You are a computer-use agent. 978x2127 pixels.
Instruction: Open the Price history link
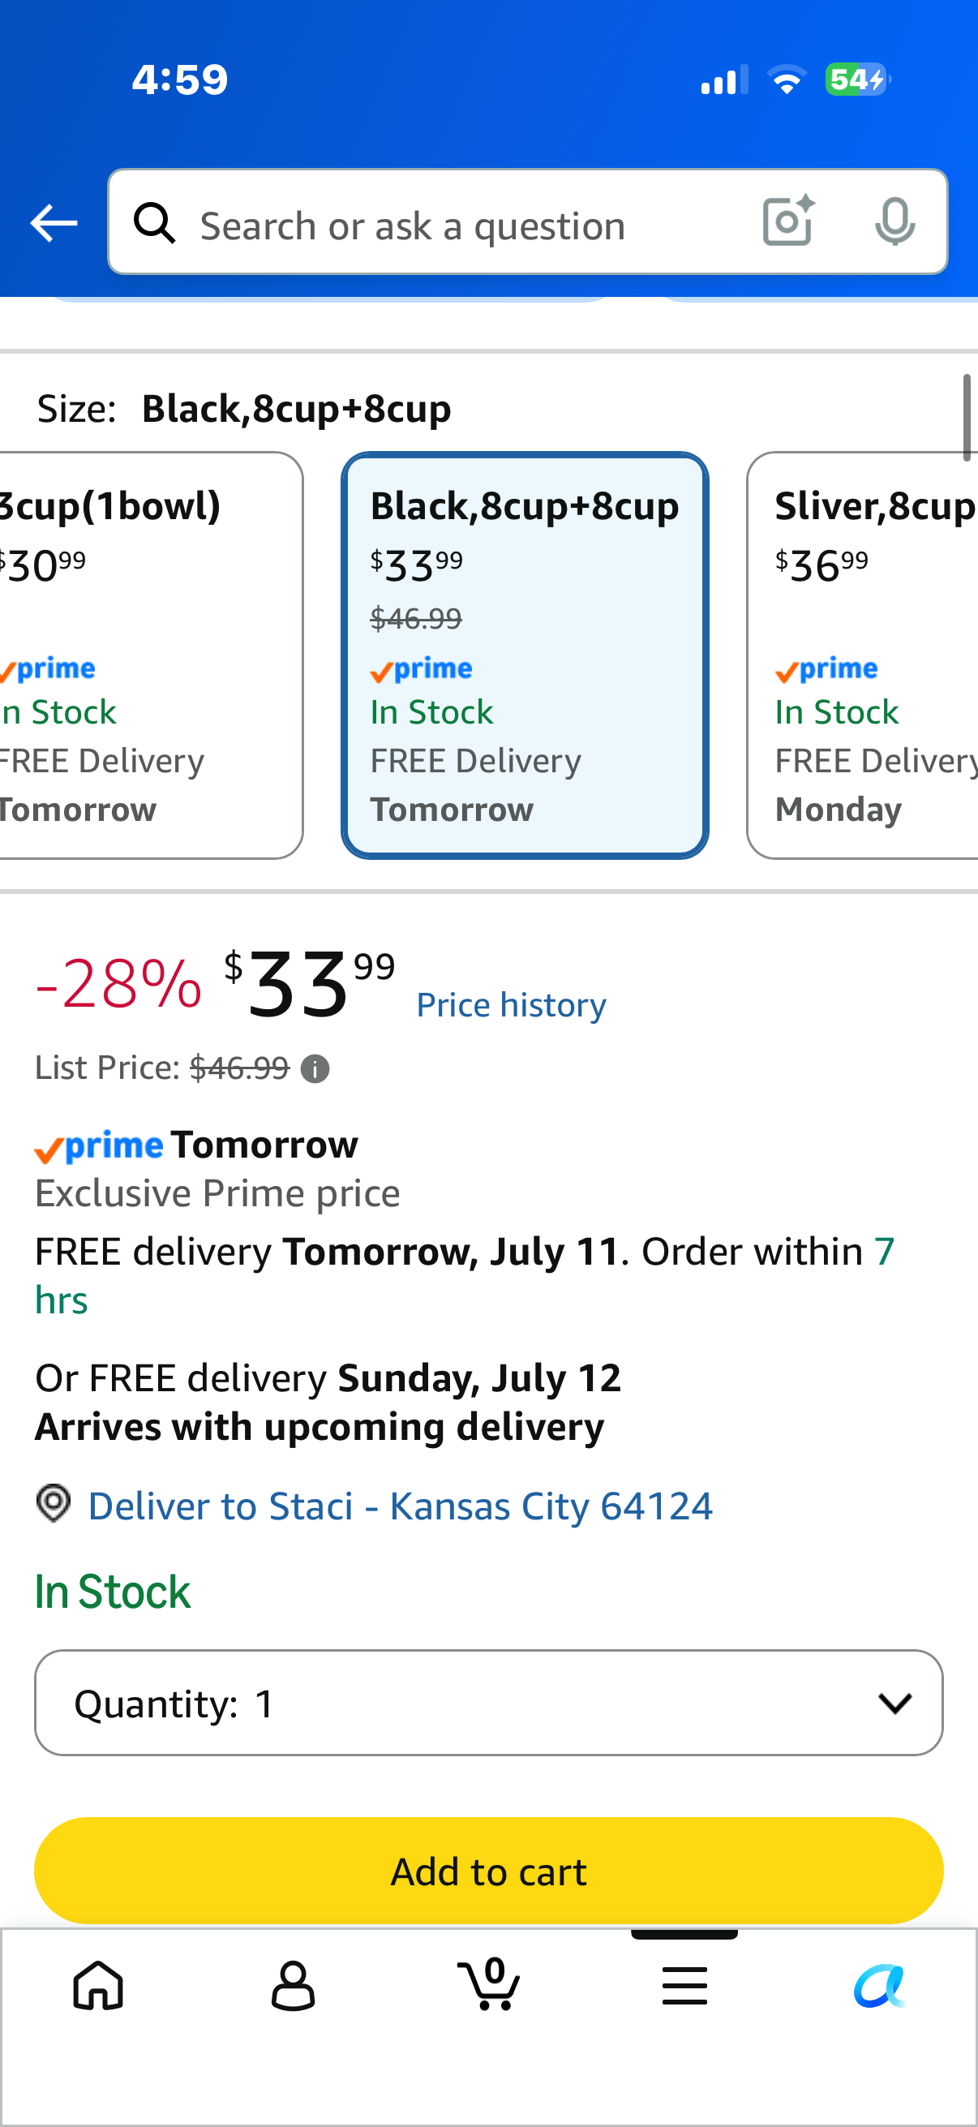[511, 1005]
